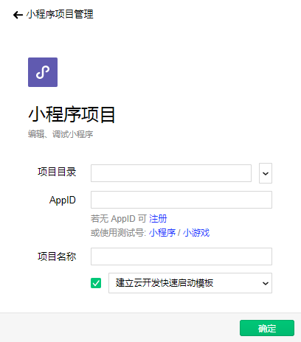Click the 编辑、调试小程序 subtitle text
The height and width of the screenshot is (342, 301).
click(60, 134)
